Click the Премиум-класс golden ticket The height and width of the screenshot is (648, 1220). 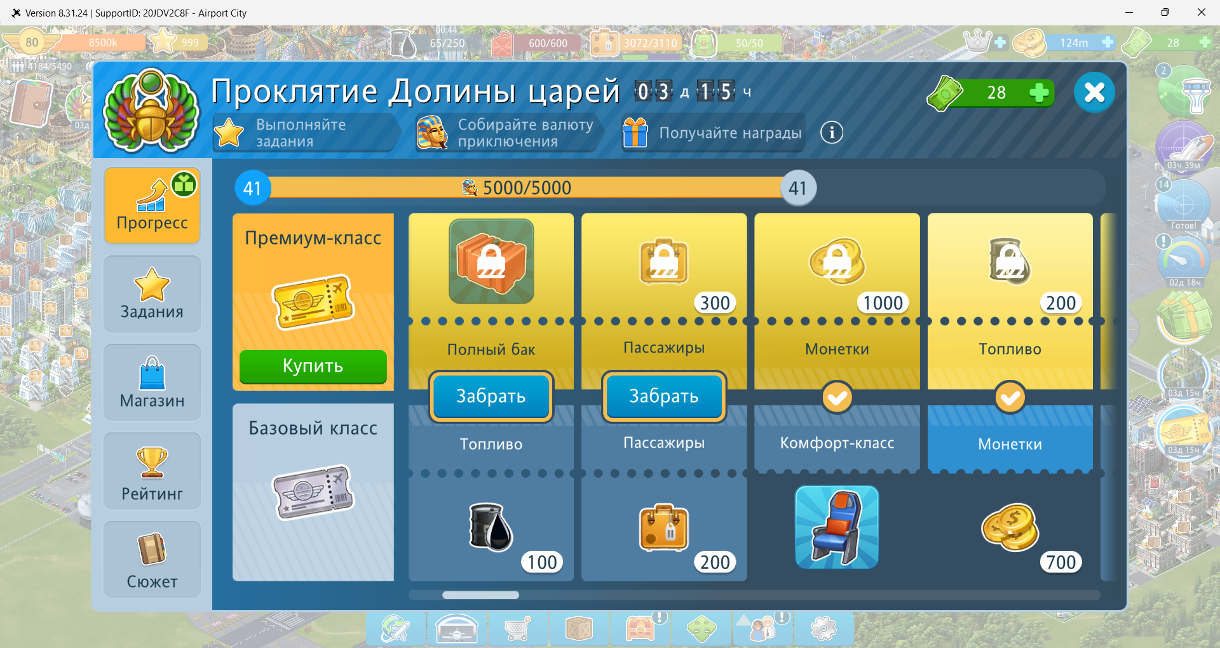click(x=313, y=302)
